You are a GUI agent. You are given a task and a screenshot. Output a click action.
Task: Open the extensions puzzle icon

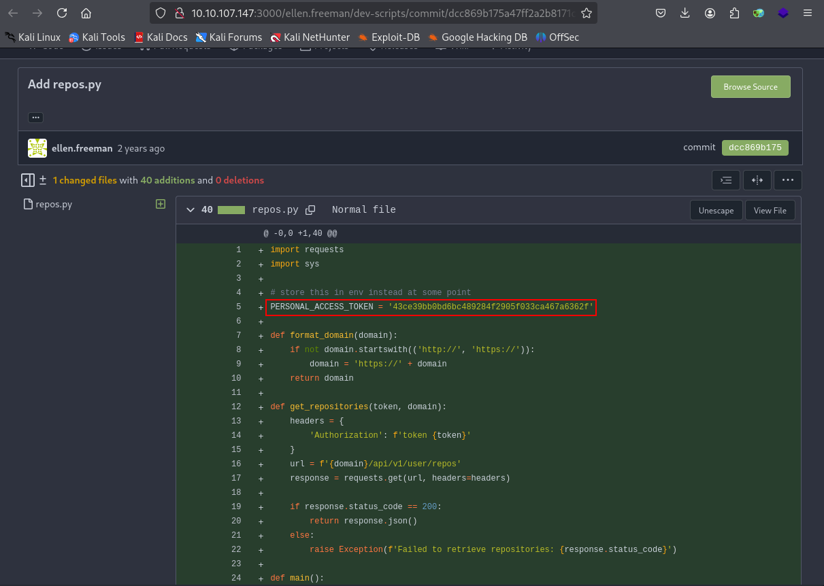click(x=734, y=13)
